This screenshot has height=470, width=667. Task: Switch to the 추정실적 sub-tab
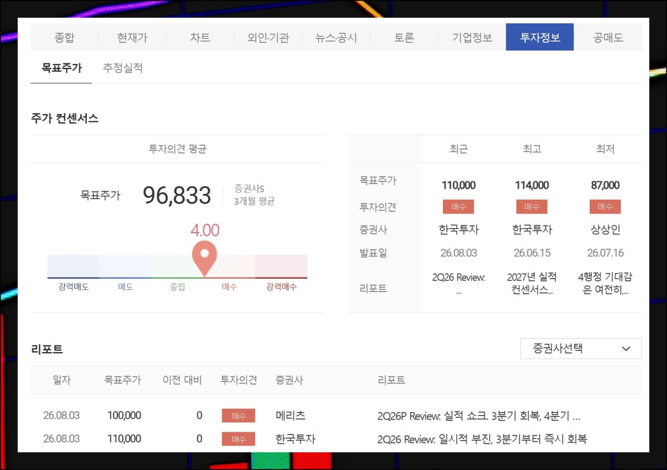coord(123,68)
